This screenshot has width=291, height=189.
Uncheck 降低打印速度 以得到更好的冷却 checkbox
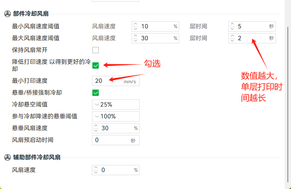click(x=96, y=65)
